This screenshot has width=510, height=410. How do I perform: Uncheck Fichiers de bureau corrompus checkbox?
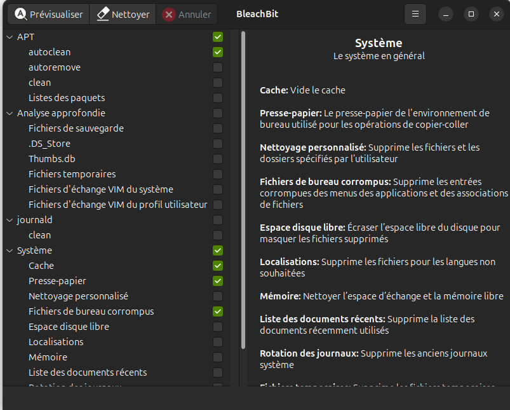pos(218,311)
